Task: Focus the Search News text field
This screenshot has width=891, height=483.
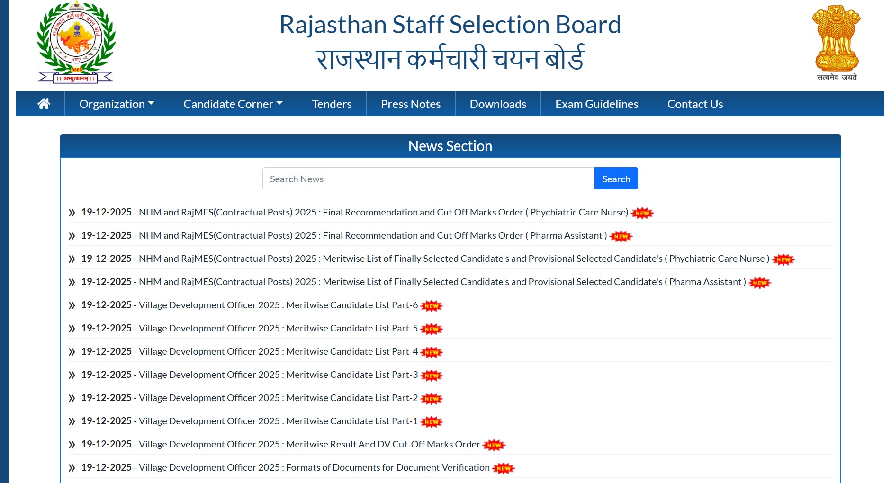Action: tap(428, 179)
